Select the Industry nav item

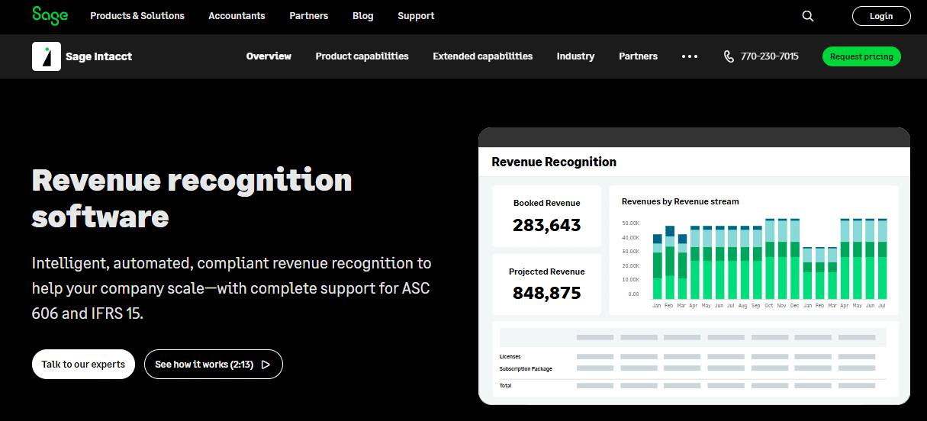click(575, 56)
